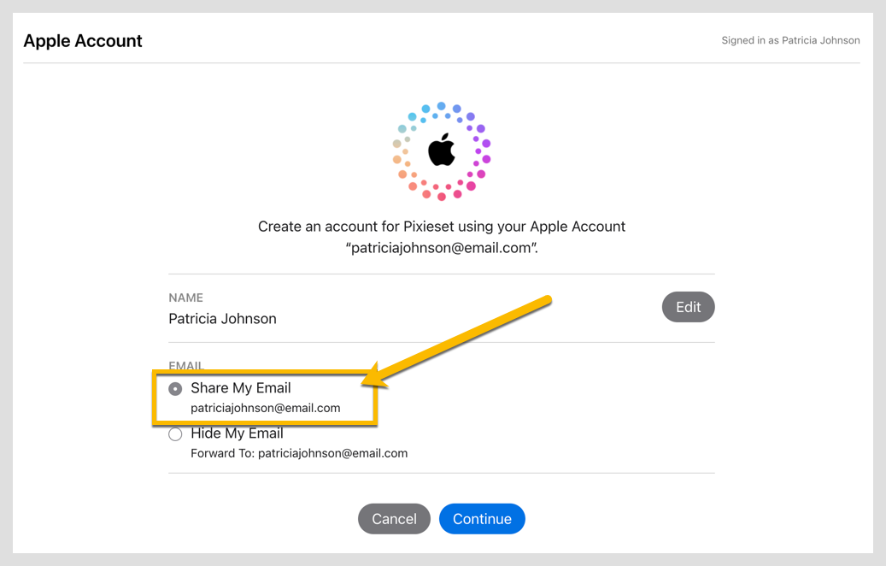The height and width of the screenshot is (566, 886).
Task: Click the EMAIL section label
Action: pos(185,365)
